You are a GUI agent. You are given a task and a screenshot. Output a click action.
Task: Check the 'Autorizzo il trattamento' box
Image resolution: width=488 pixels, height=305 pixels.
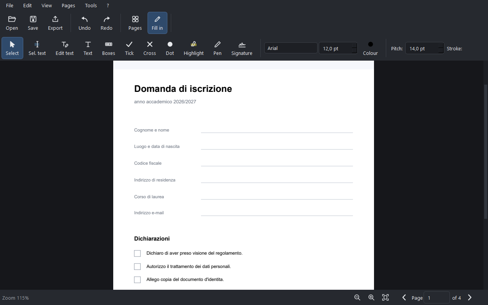tap(137, 266)
